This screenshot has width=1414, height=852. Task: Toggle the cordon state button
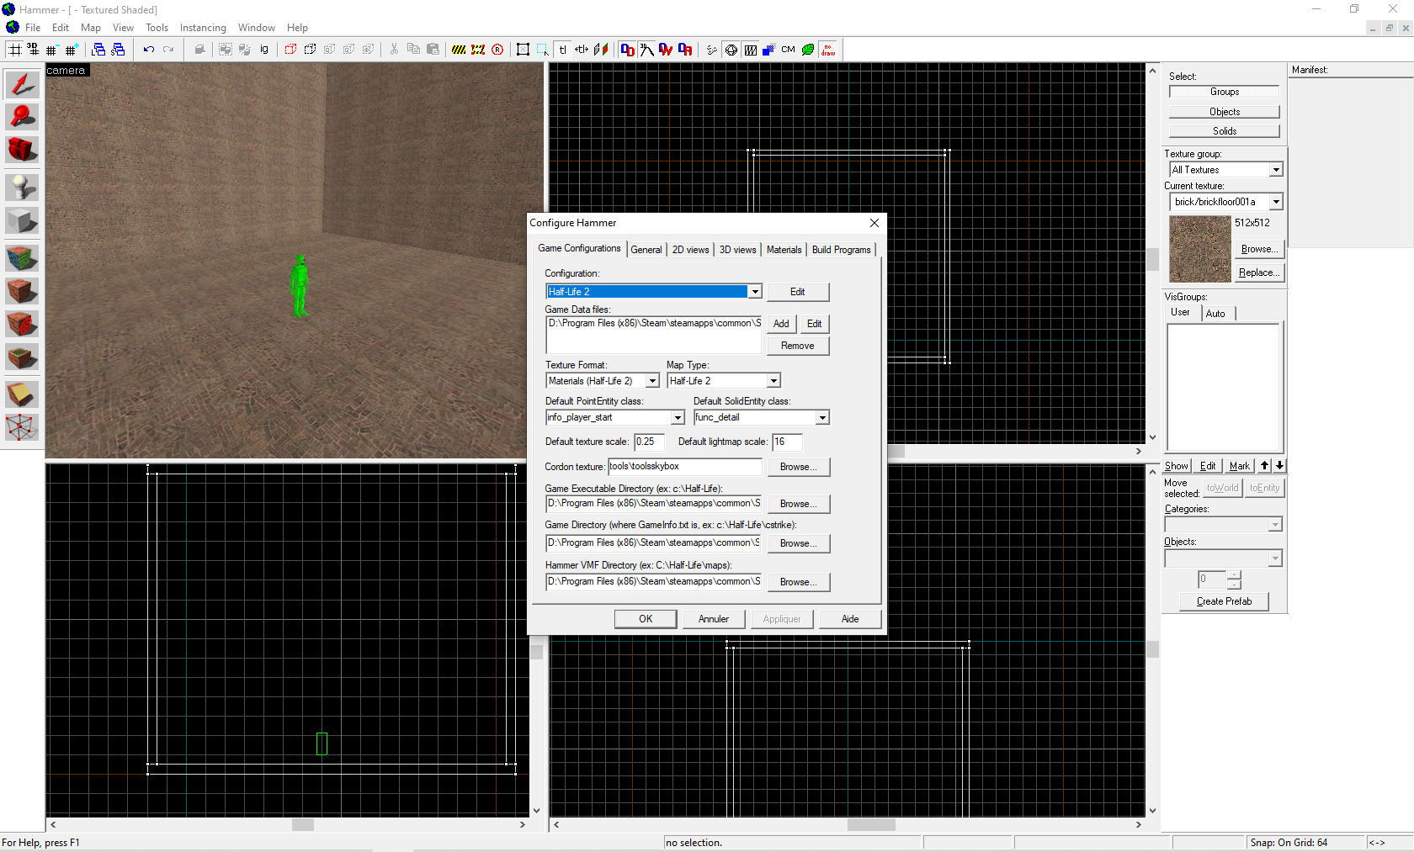[459, 50]
